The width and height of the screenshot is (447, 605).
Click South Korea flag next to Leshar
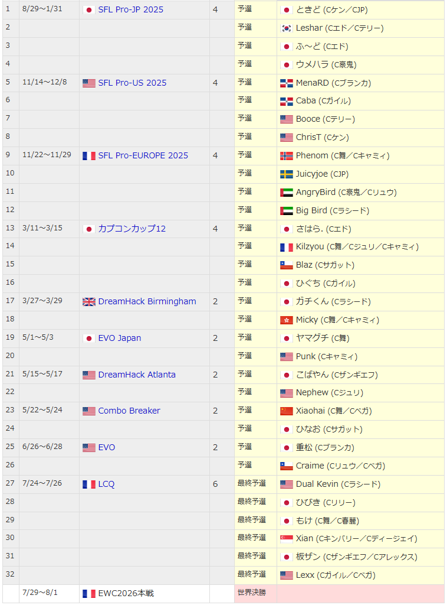click(x=287, y=28)
